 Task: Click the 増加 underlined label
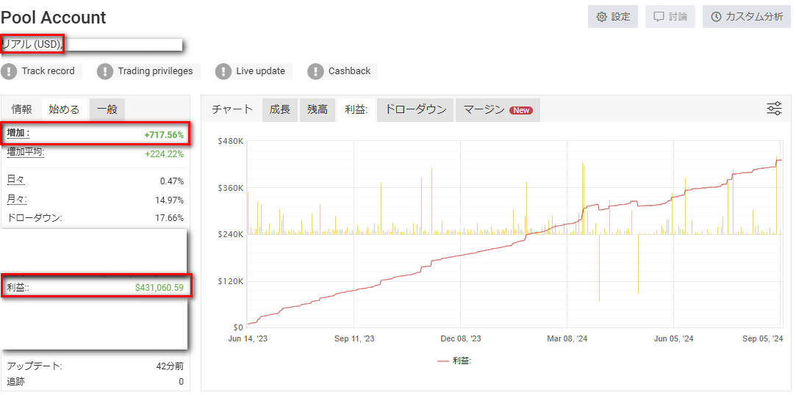(18, 134)
